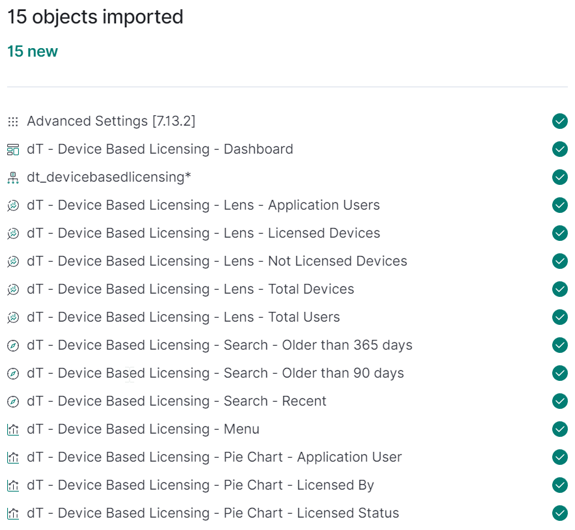Click the Lens icon for Licensed Devices
The width and height of the screenshot is (575, 530).
tap(12, 233)
